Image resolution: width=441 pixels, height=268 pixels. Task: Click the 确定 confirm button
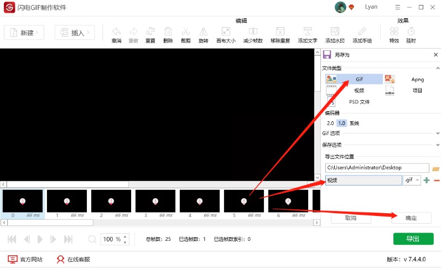click(411, 218)
